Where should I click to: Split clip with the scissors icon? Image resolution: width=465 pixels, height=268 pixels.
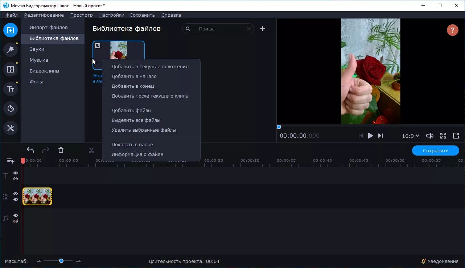91,150
